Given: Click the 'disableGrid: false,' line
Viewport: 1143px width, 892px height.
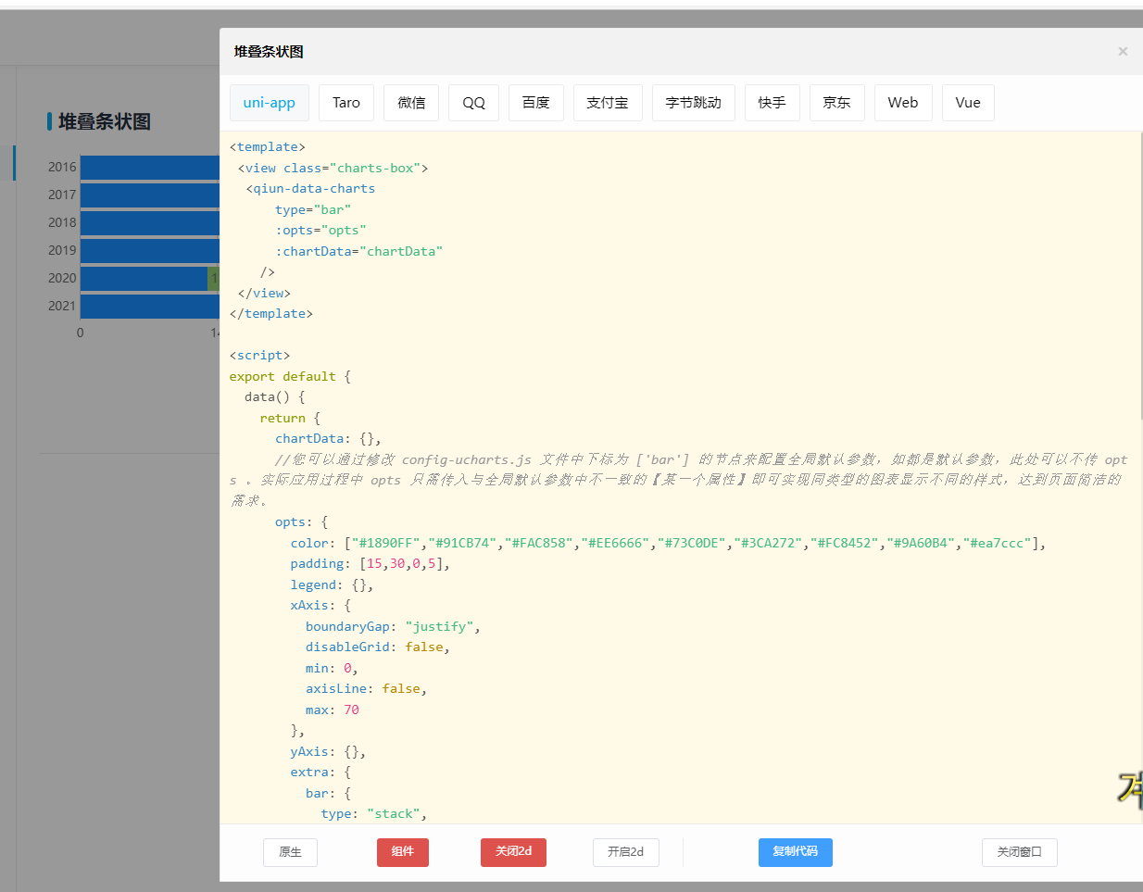Looking at the screenshot, I should pyautogui.click(x=378, y=647).
